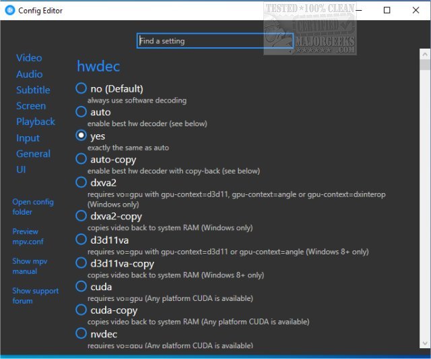Image resolution: width=431 pixels, height=359 pixels.
Task: Switch to the Input settings category
Action: point(28,138)
